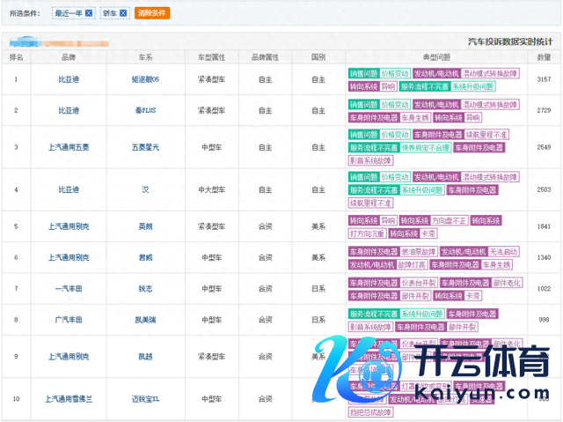Click the 凯美瑞 model link

click(145, 320)
